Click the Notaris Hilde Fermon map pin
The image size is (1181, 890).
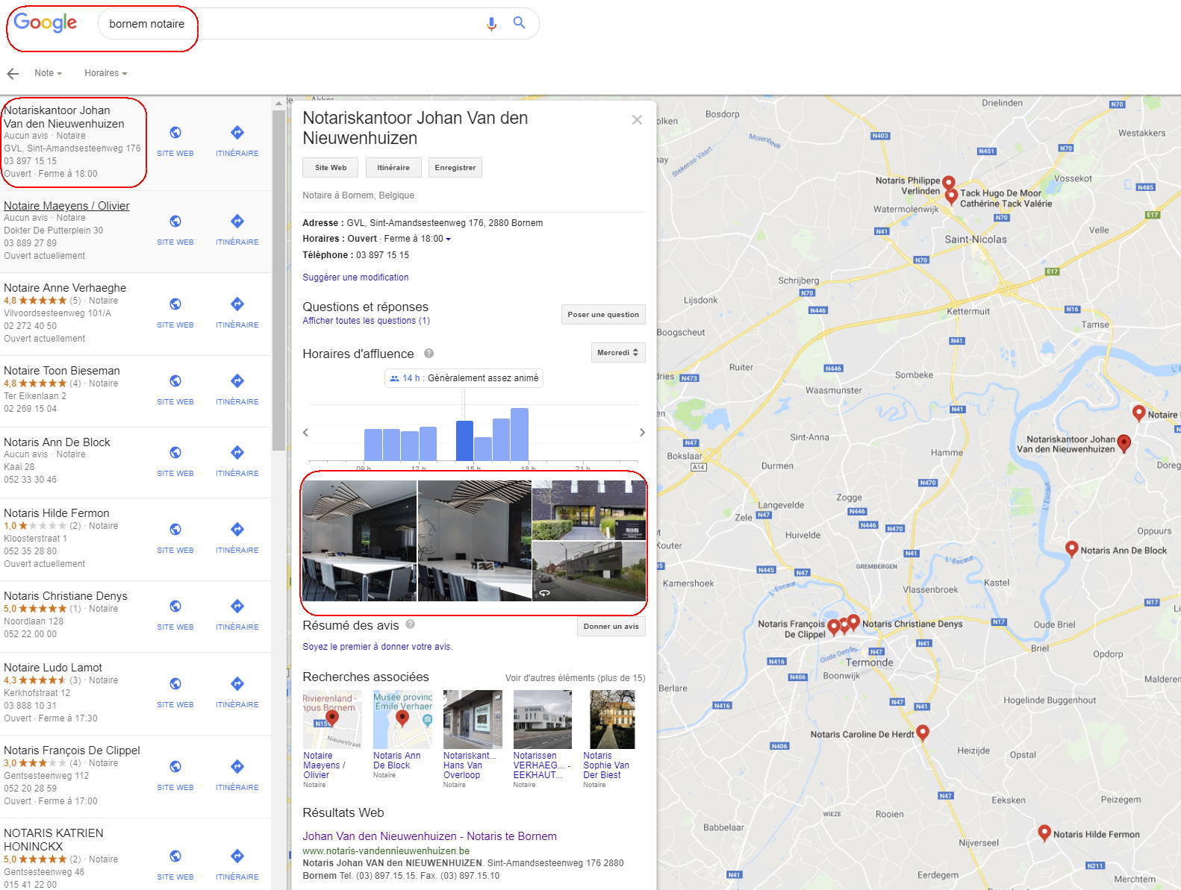(x=1044, y=833)
